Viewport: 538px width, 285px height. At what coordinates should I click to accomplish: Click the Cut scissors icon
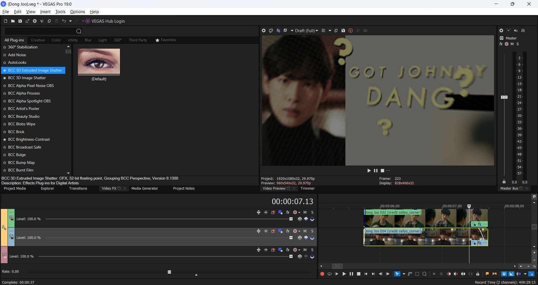pyautogui.click(x=42, y=21)
